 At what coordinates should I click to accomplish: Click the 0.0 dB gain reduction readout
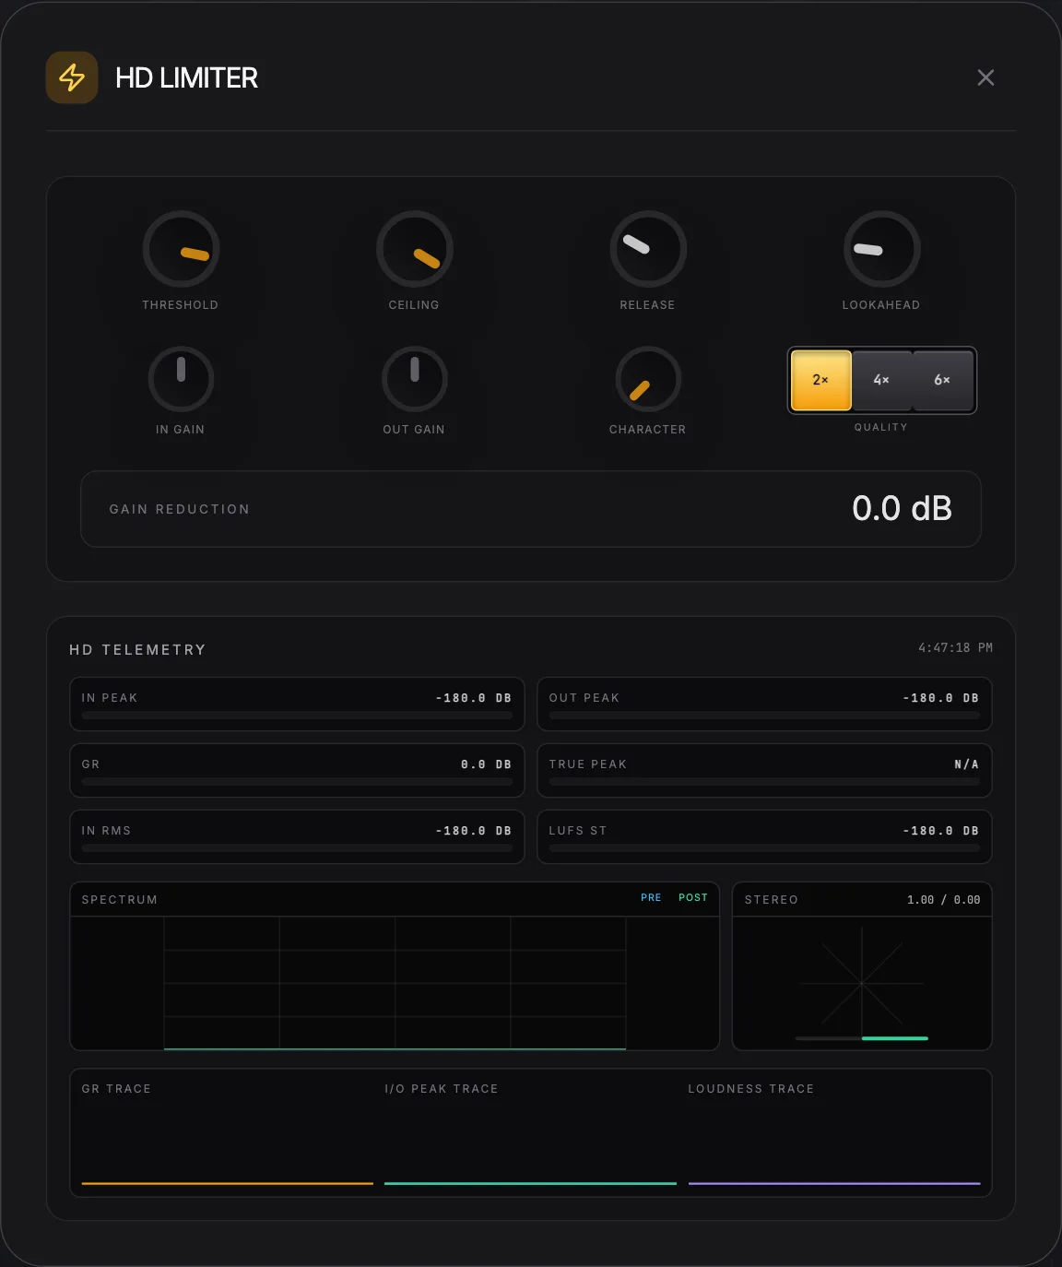(x=902, y=508)
